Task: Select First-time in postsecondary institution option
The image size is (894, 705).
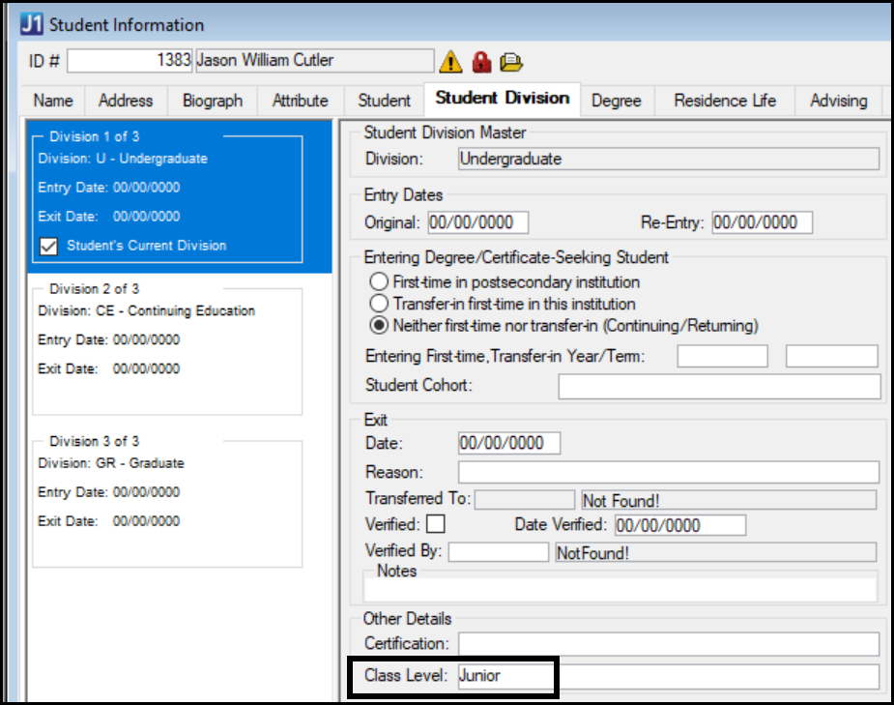Action: click(379, 282)
